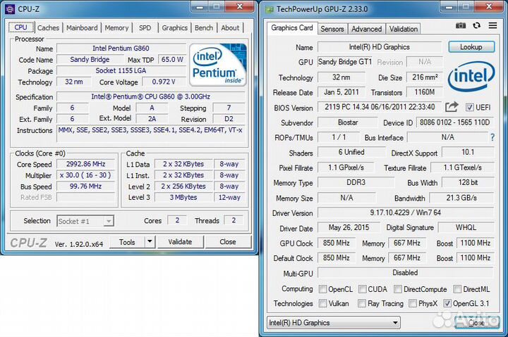
Task: Toggle the OpenGL 3.1 checkbox
Action: coord(447,303)
